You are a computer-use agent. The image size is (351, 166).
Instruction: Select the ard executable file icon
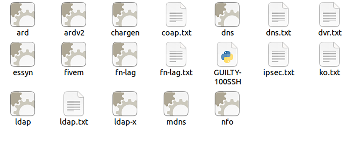22,14
